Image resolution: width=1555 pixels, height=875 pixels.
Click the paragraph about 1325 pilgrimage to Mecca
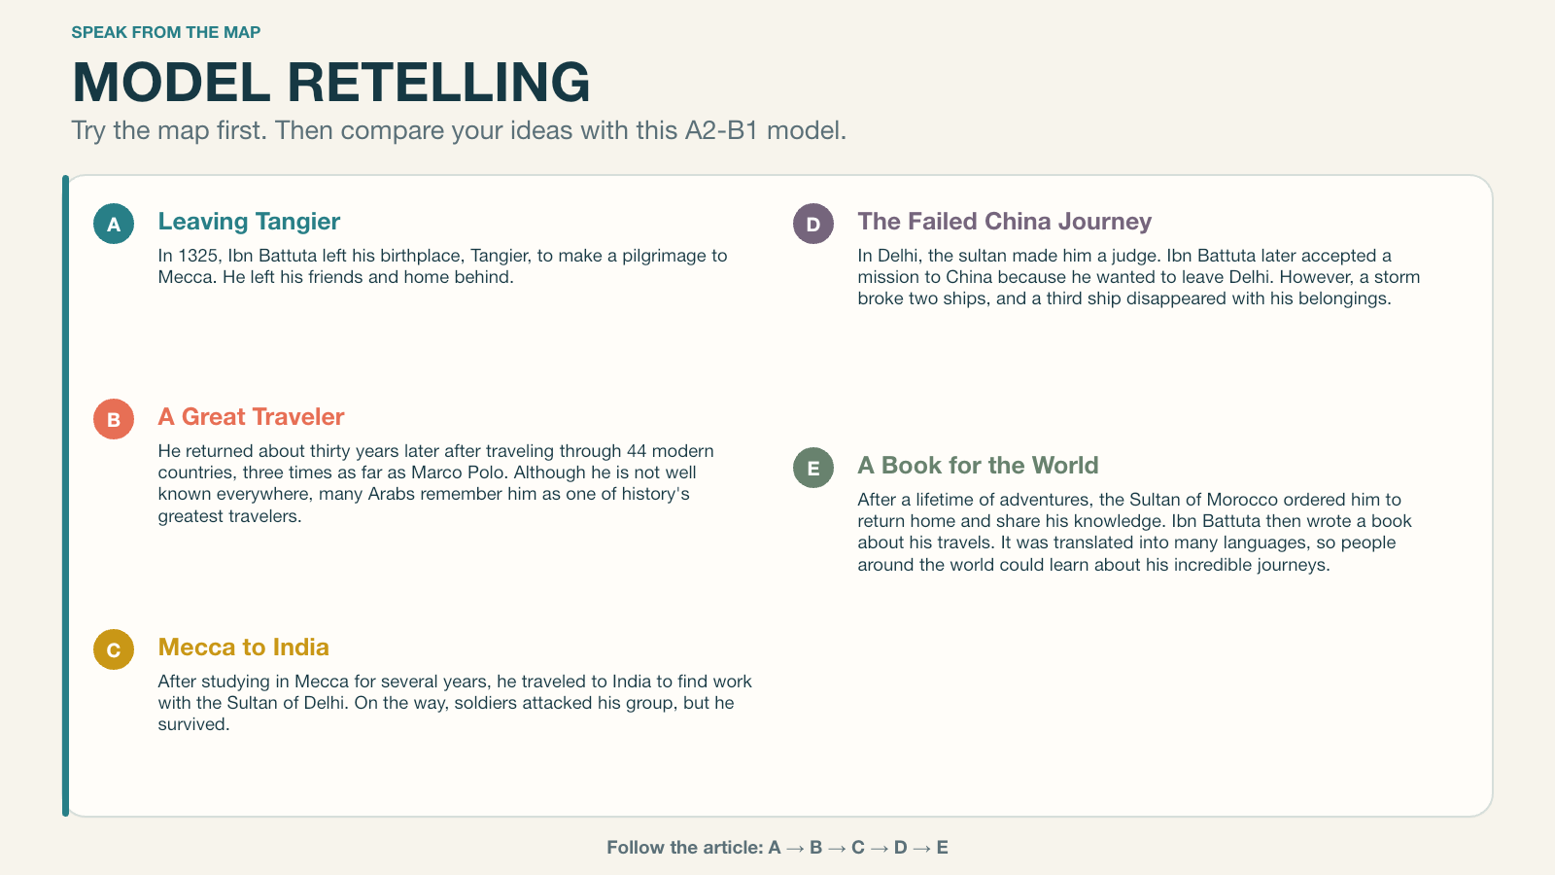coord(443,266)
